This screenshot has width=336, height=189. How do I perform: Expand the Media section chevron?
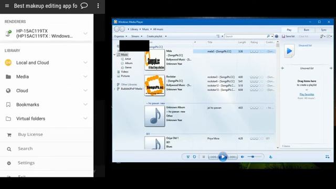(86, 77)
